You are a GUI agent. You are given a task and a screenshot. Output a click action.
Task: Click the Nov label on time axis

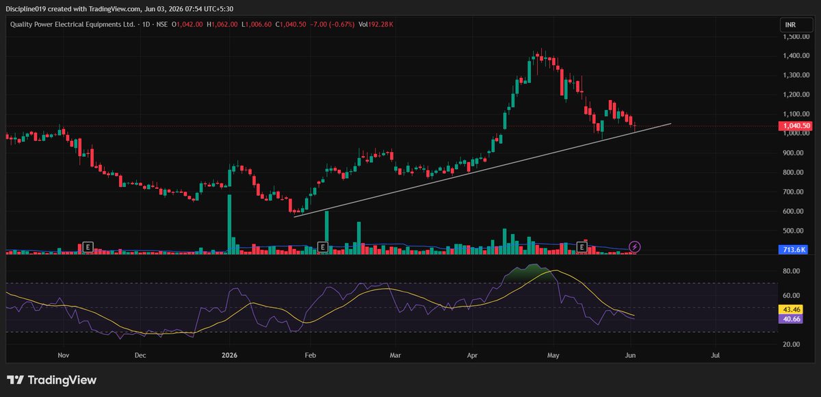(x=64, y=356)
